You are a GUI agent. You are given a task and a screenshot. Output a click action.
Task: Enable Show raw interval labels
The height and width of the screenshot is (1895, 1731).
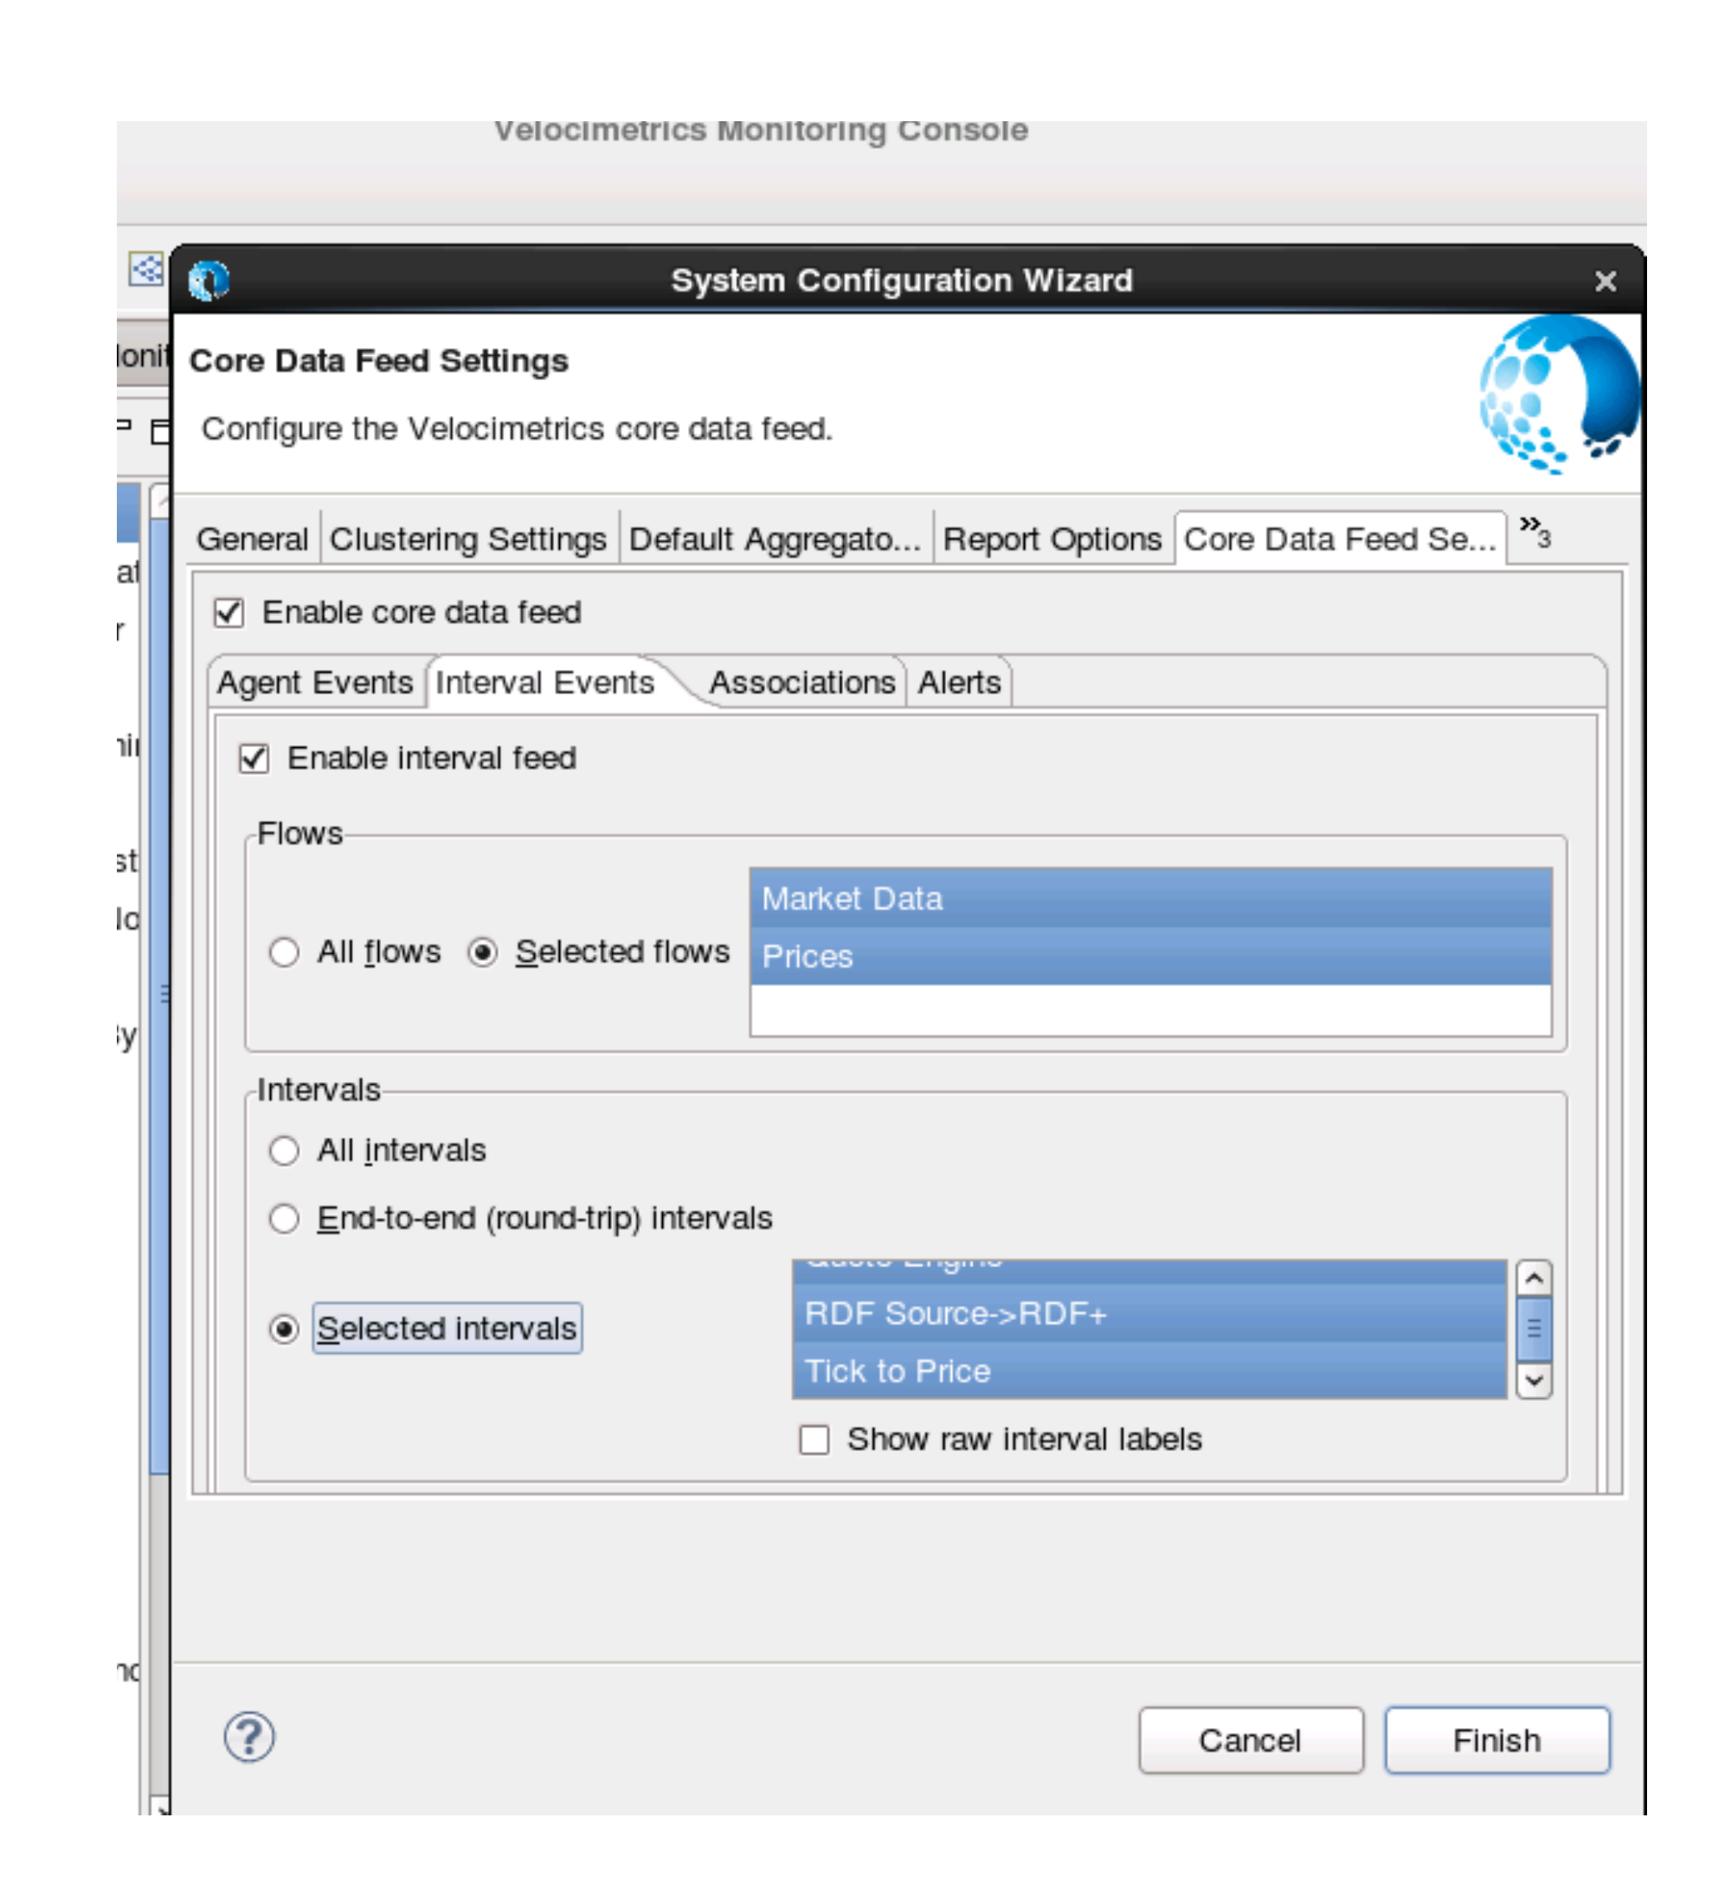(x=814, y=1439)
